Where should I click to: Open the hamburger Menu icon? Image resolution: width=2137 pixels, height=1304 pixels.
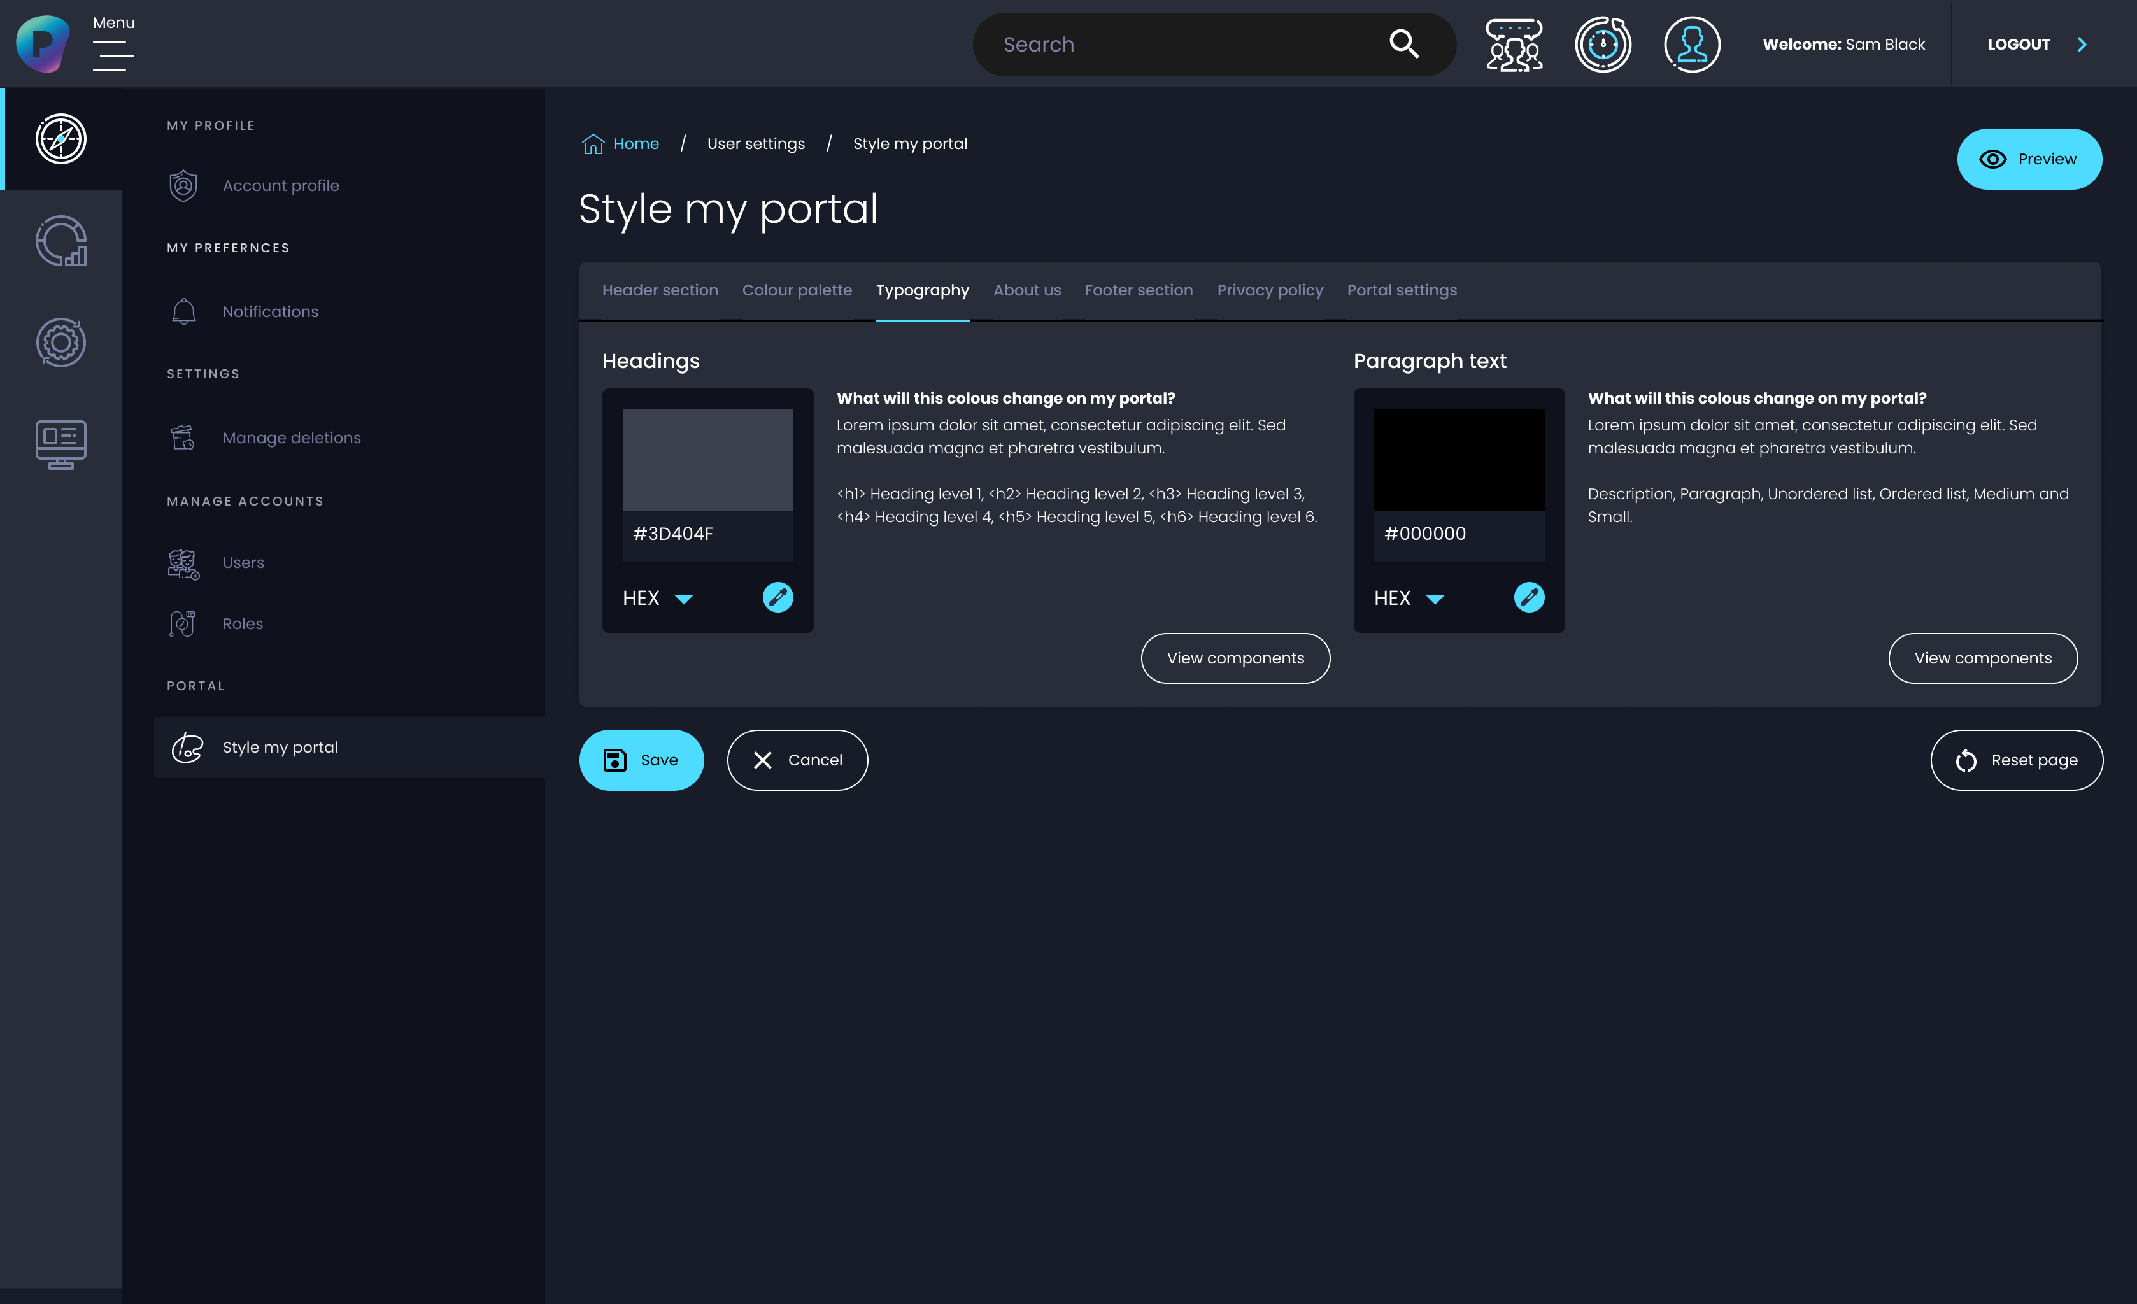tap(113, 55)
